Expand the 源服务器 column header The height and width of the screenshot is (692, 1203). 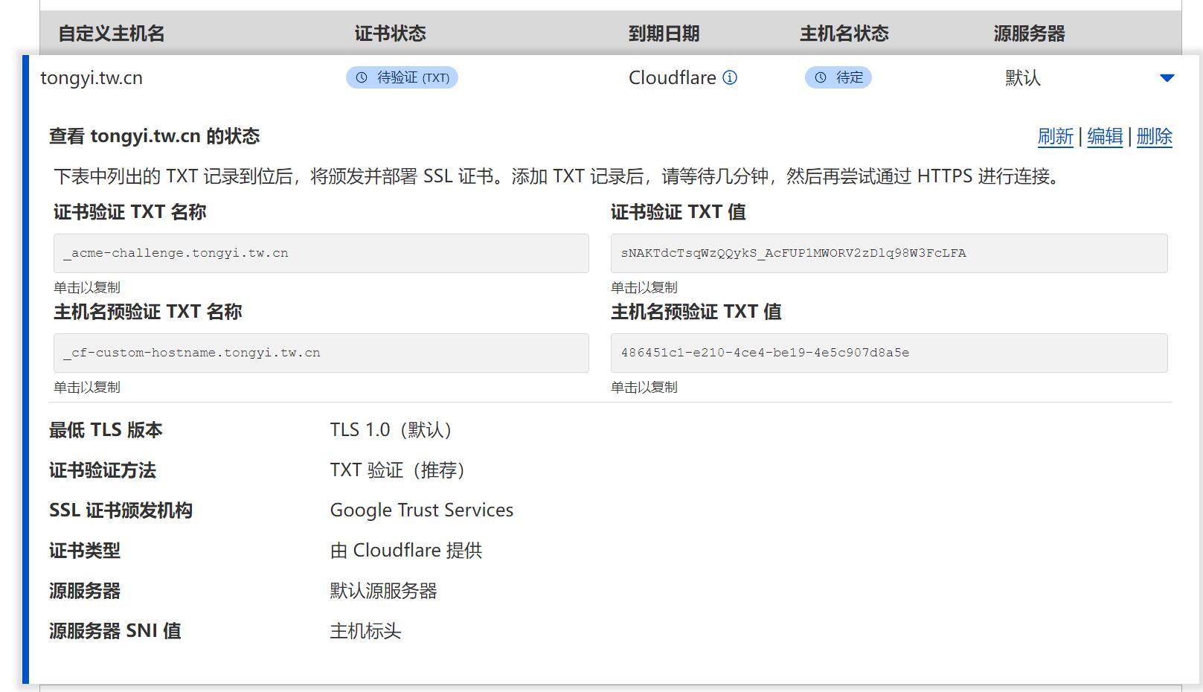coord(1028,33)
